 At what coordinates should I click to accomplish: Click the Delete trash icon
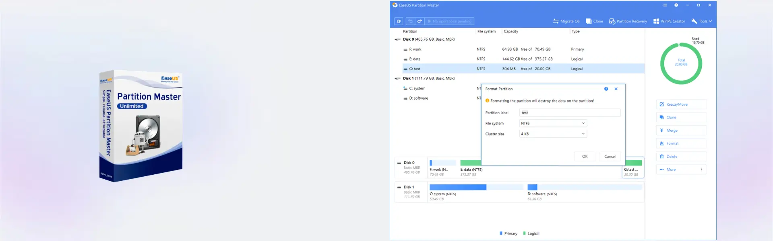(661, 157)
